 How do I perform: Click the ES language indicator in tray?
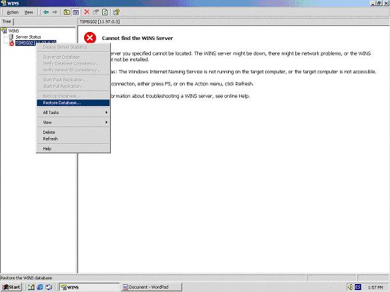click(x=358, y=287)
